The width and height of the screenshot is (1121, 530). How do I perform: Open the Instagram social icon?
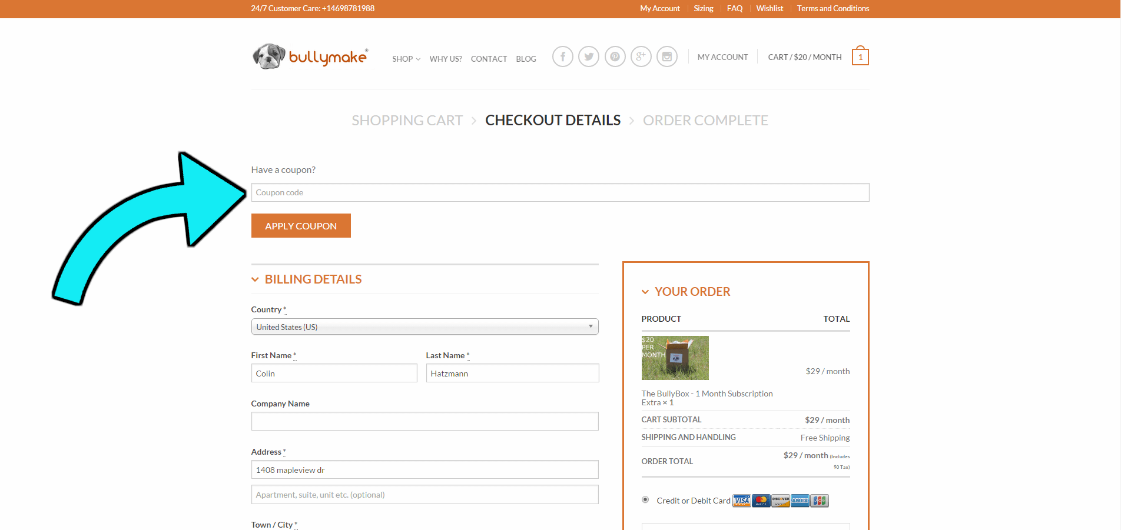[x=667, y=56]
